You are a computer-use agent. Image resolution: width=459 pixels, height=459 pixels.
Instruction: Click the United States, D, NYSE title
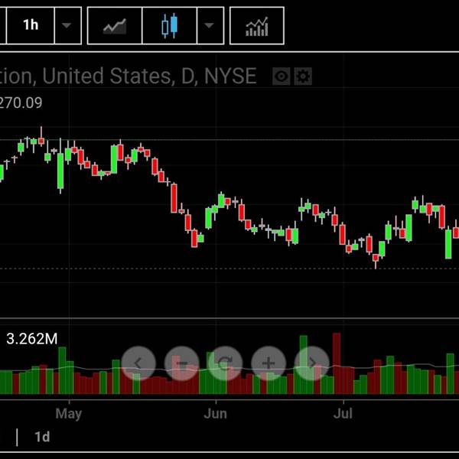[149, 76]
